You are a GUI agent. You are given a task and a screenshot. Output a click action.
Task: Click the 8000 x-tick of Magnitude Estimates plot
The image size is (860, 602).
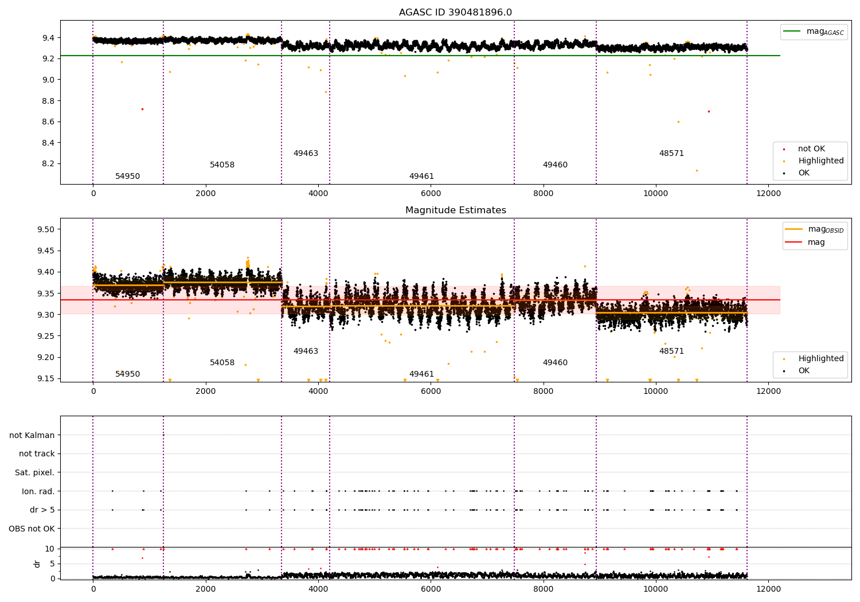543,391
